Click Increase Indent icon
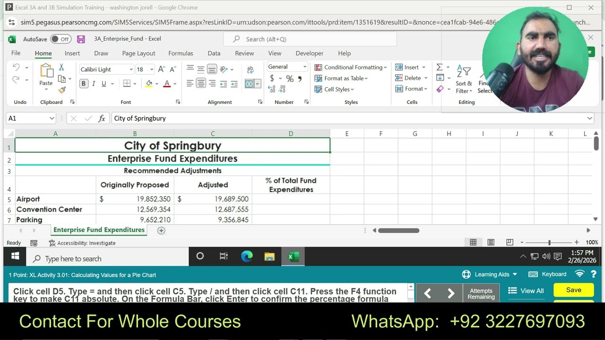The width and height of the screenshot is (605, 340). tap(234, 84)
